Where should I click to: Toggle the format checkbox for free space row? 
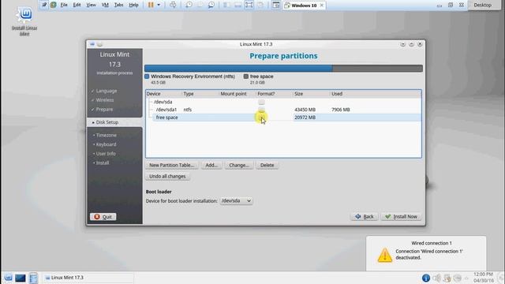point(261,118)
